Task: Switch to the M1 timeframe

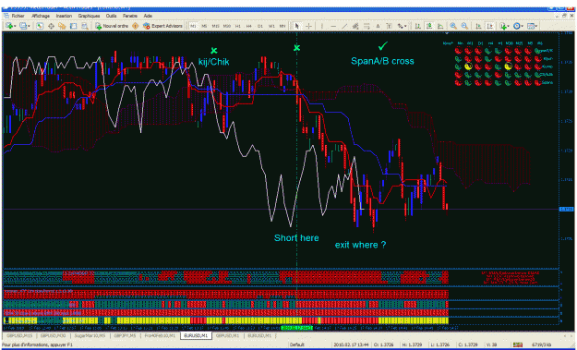Action: tap(193, 26)
